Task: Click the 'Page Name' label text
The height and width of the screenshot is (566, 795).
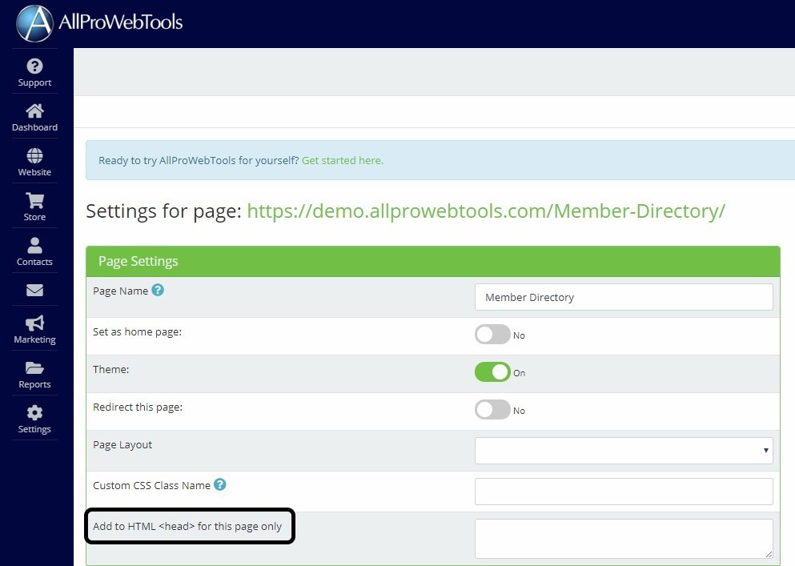Action: tap(121, 291)
